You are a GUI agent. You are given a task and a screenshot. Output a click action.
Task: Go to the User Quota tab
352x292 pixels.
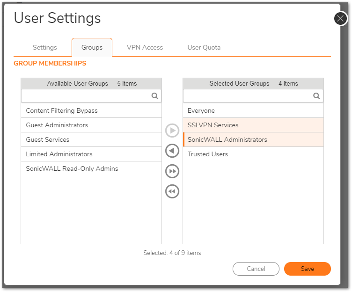click(x=204, y=47)
